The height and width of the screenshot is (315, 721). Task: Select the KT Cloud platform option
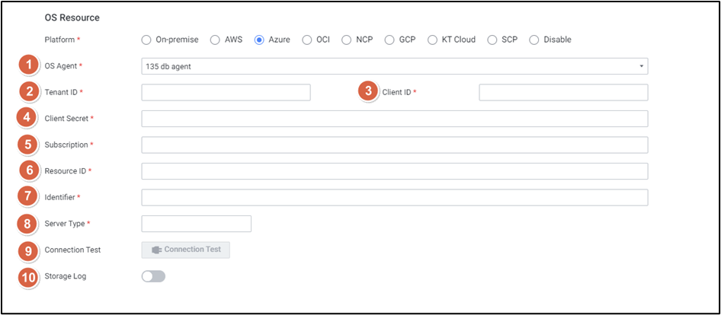pos(433,40)
